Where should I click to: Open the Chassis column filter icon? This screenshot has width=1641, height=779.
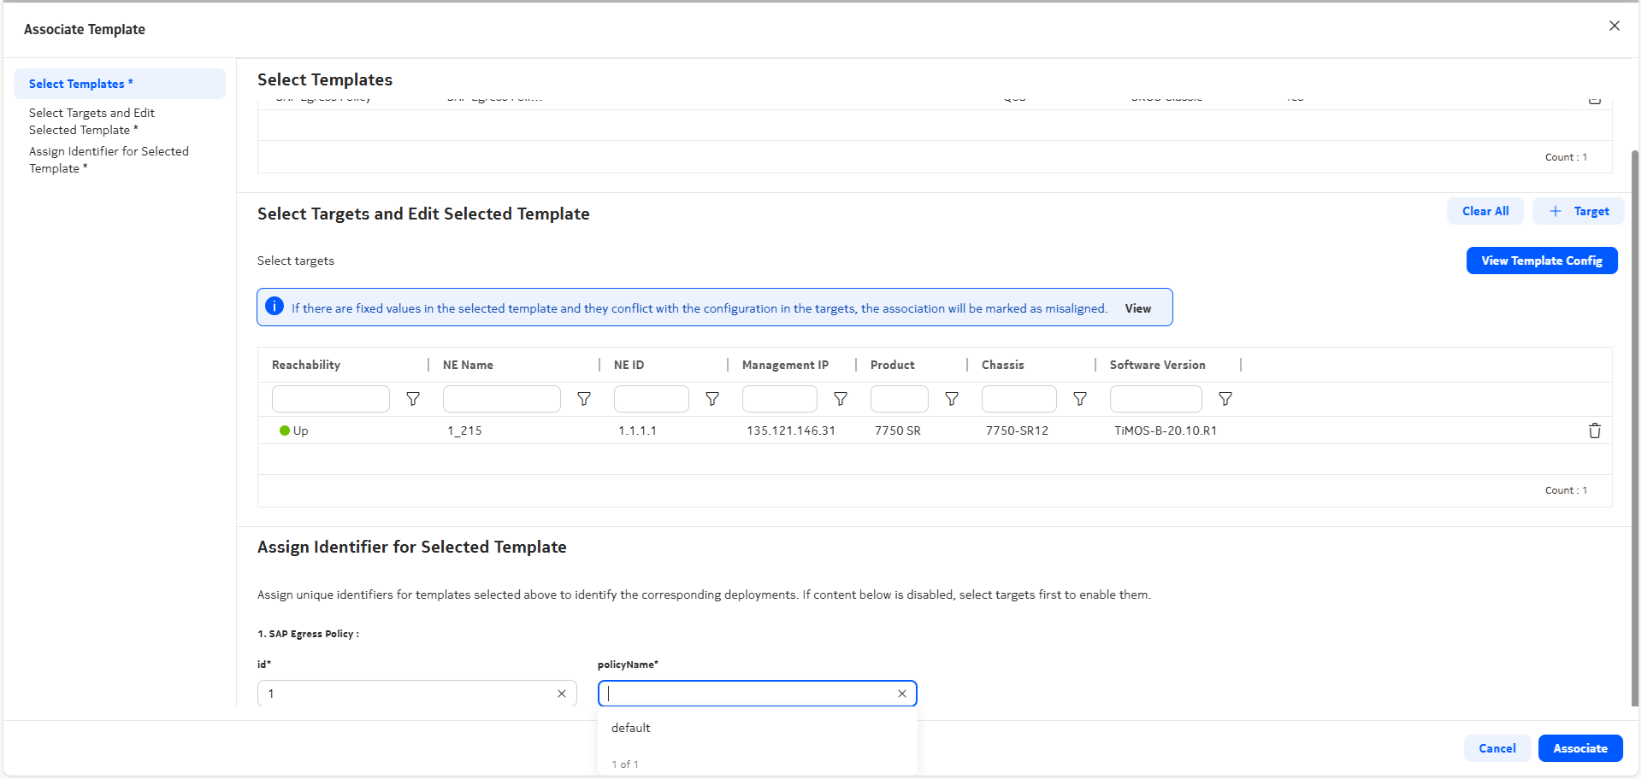(1080, 399)
